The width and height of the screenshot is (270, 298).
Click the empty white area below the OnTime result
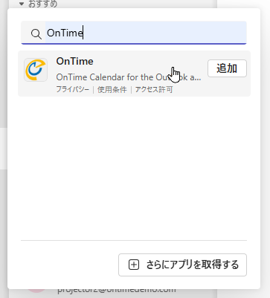[134, 169]
